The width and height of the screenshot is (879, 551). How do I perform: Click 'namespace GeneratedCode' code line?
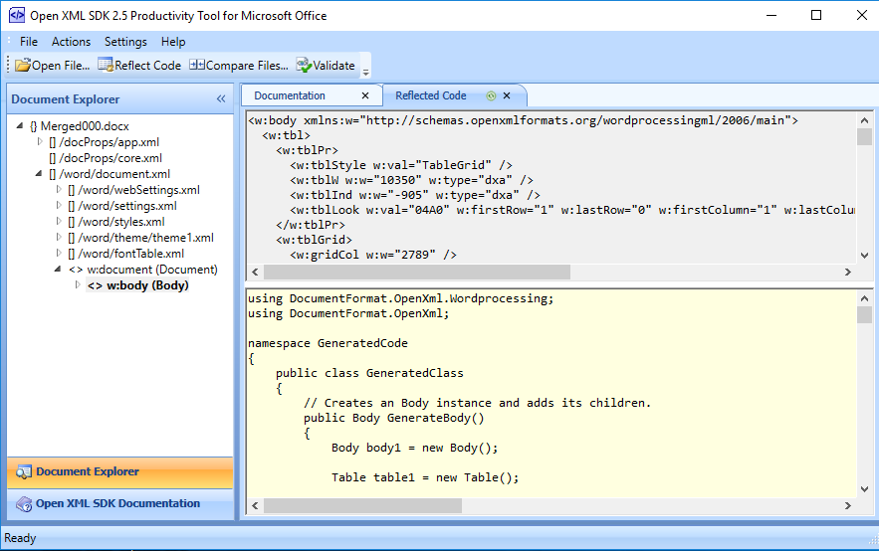click(328, 343)
